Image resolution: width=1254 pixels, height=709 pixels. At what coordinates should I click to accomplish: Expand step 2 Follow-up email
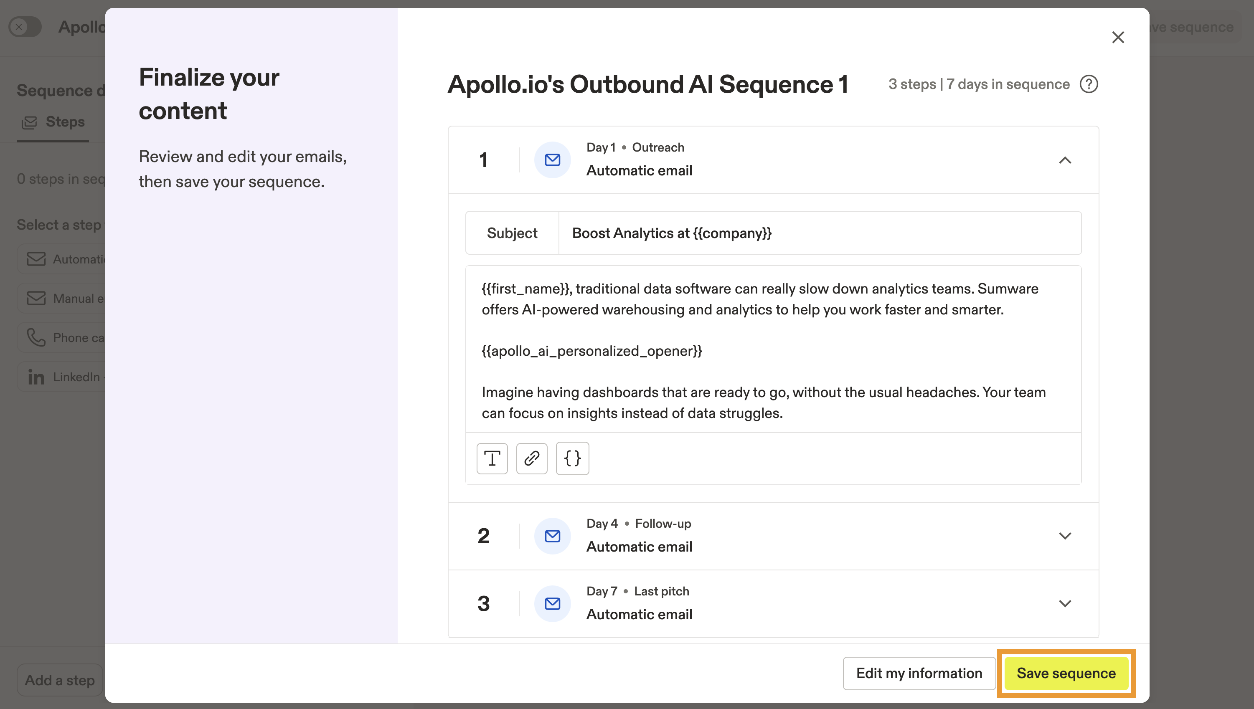1065,536
